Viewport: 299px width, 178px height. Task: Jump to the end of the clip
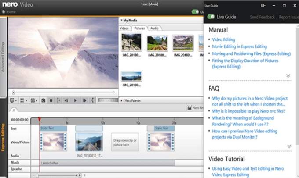pyautogui.click(x=92, y=100)
